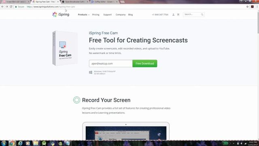Close the iSpring Free Cam tab
The image size is (259, 146).
point(58,2)
